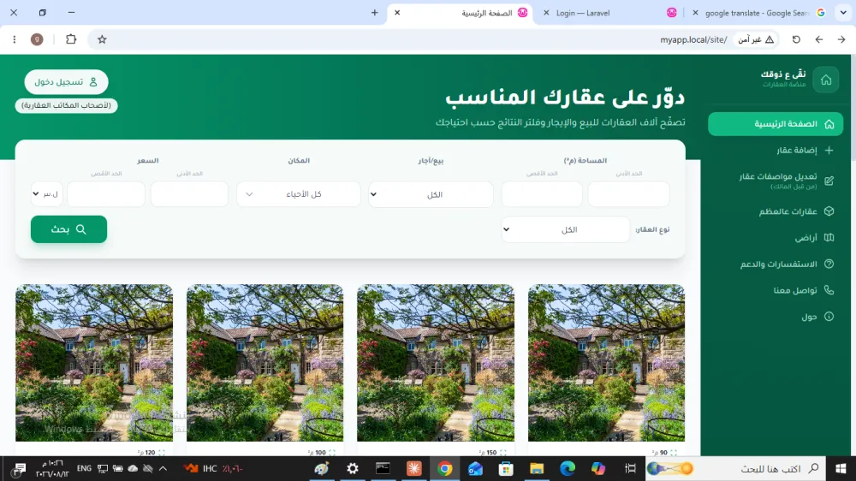Switch to the Login — Laravel tab

pos(611,13)
